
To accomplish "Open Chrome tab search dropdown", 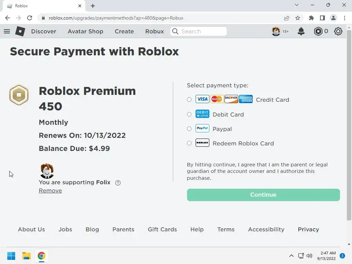I will pyautogui.click(x=297, y=5).
